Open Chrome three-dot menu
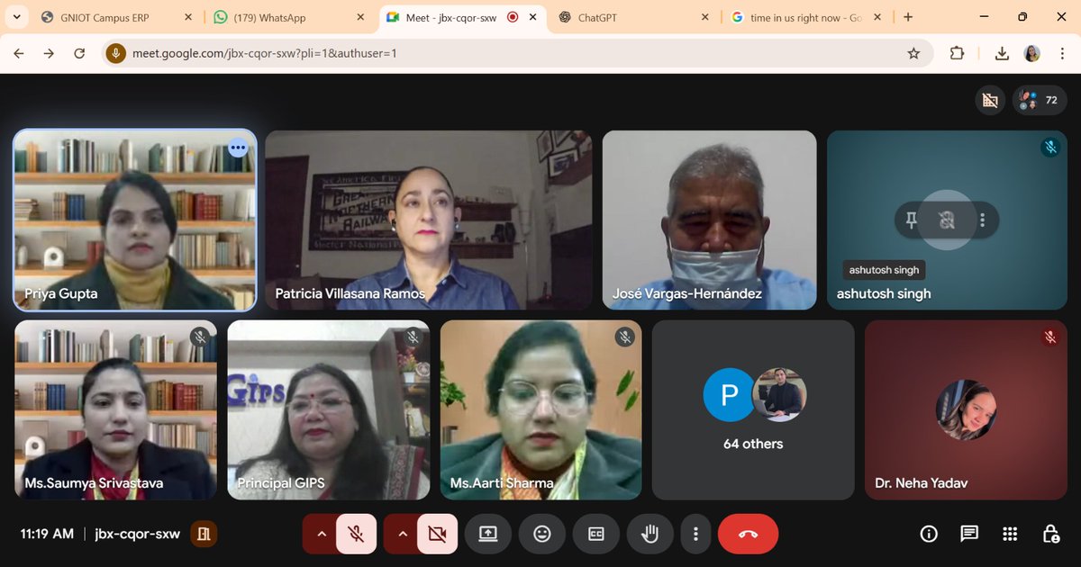 pos(1061,53)
